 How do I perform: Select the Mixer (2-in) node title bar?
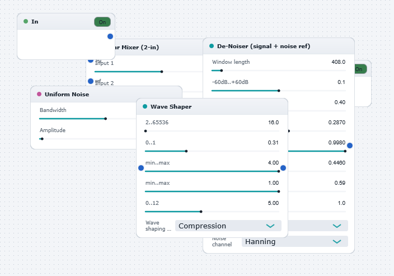tap(160, 47)
